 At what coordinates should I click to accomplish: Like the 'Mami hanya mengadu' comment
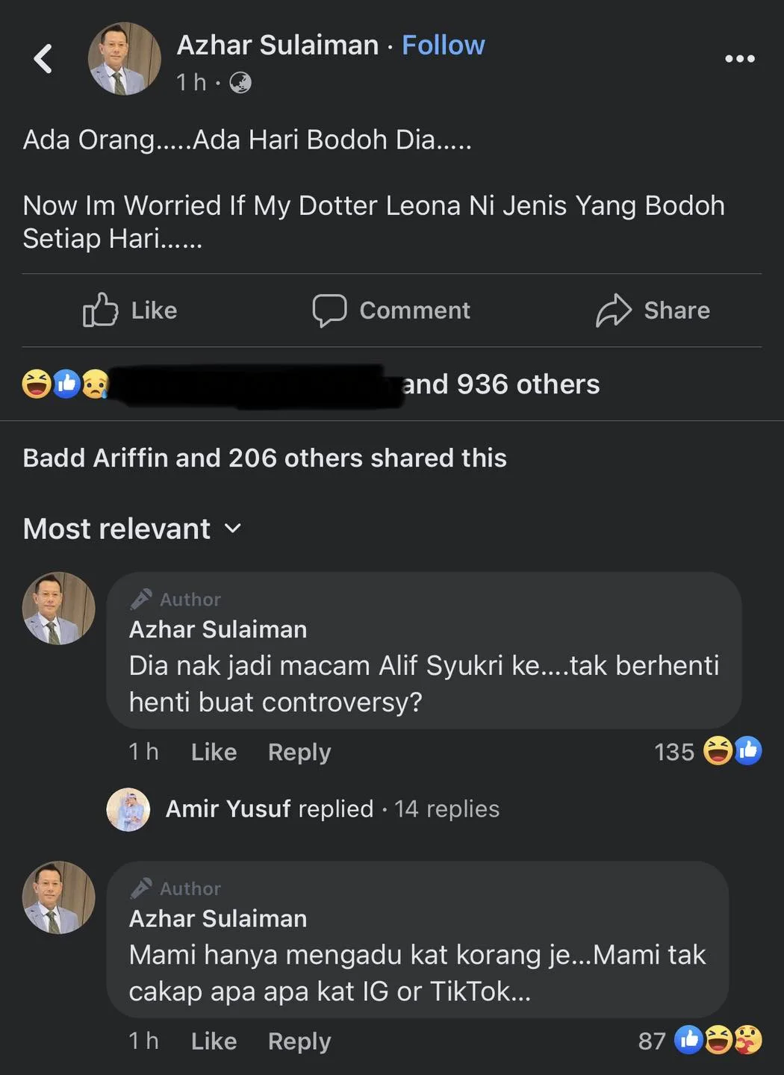click(214, 1041)
